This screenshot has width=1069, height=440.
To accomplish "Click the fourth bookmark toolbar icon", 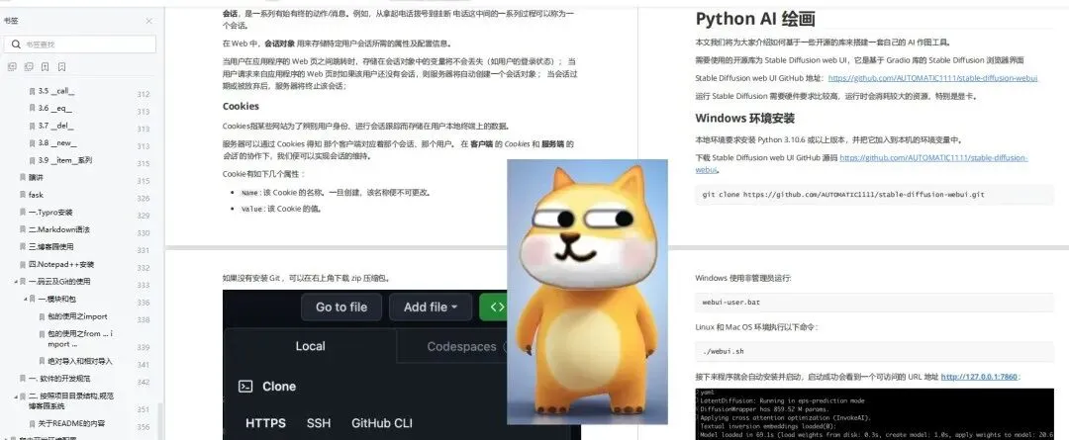I will click(x=61, y=67).
